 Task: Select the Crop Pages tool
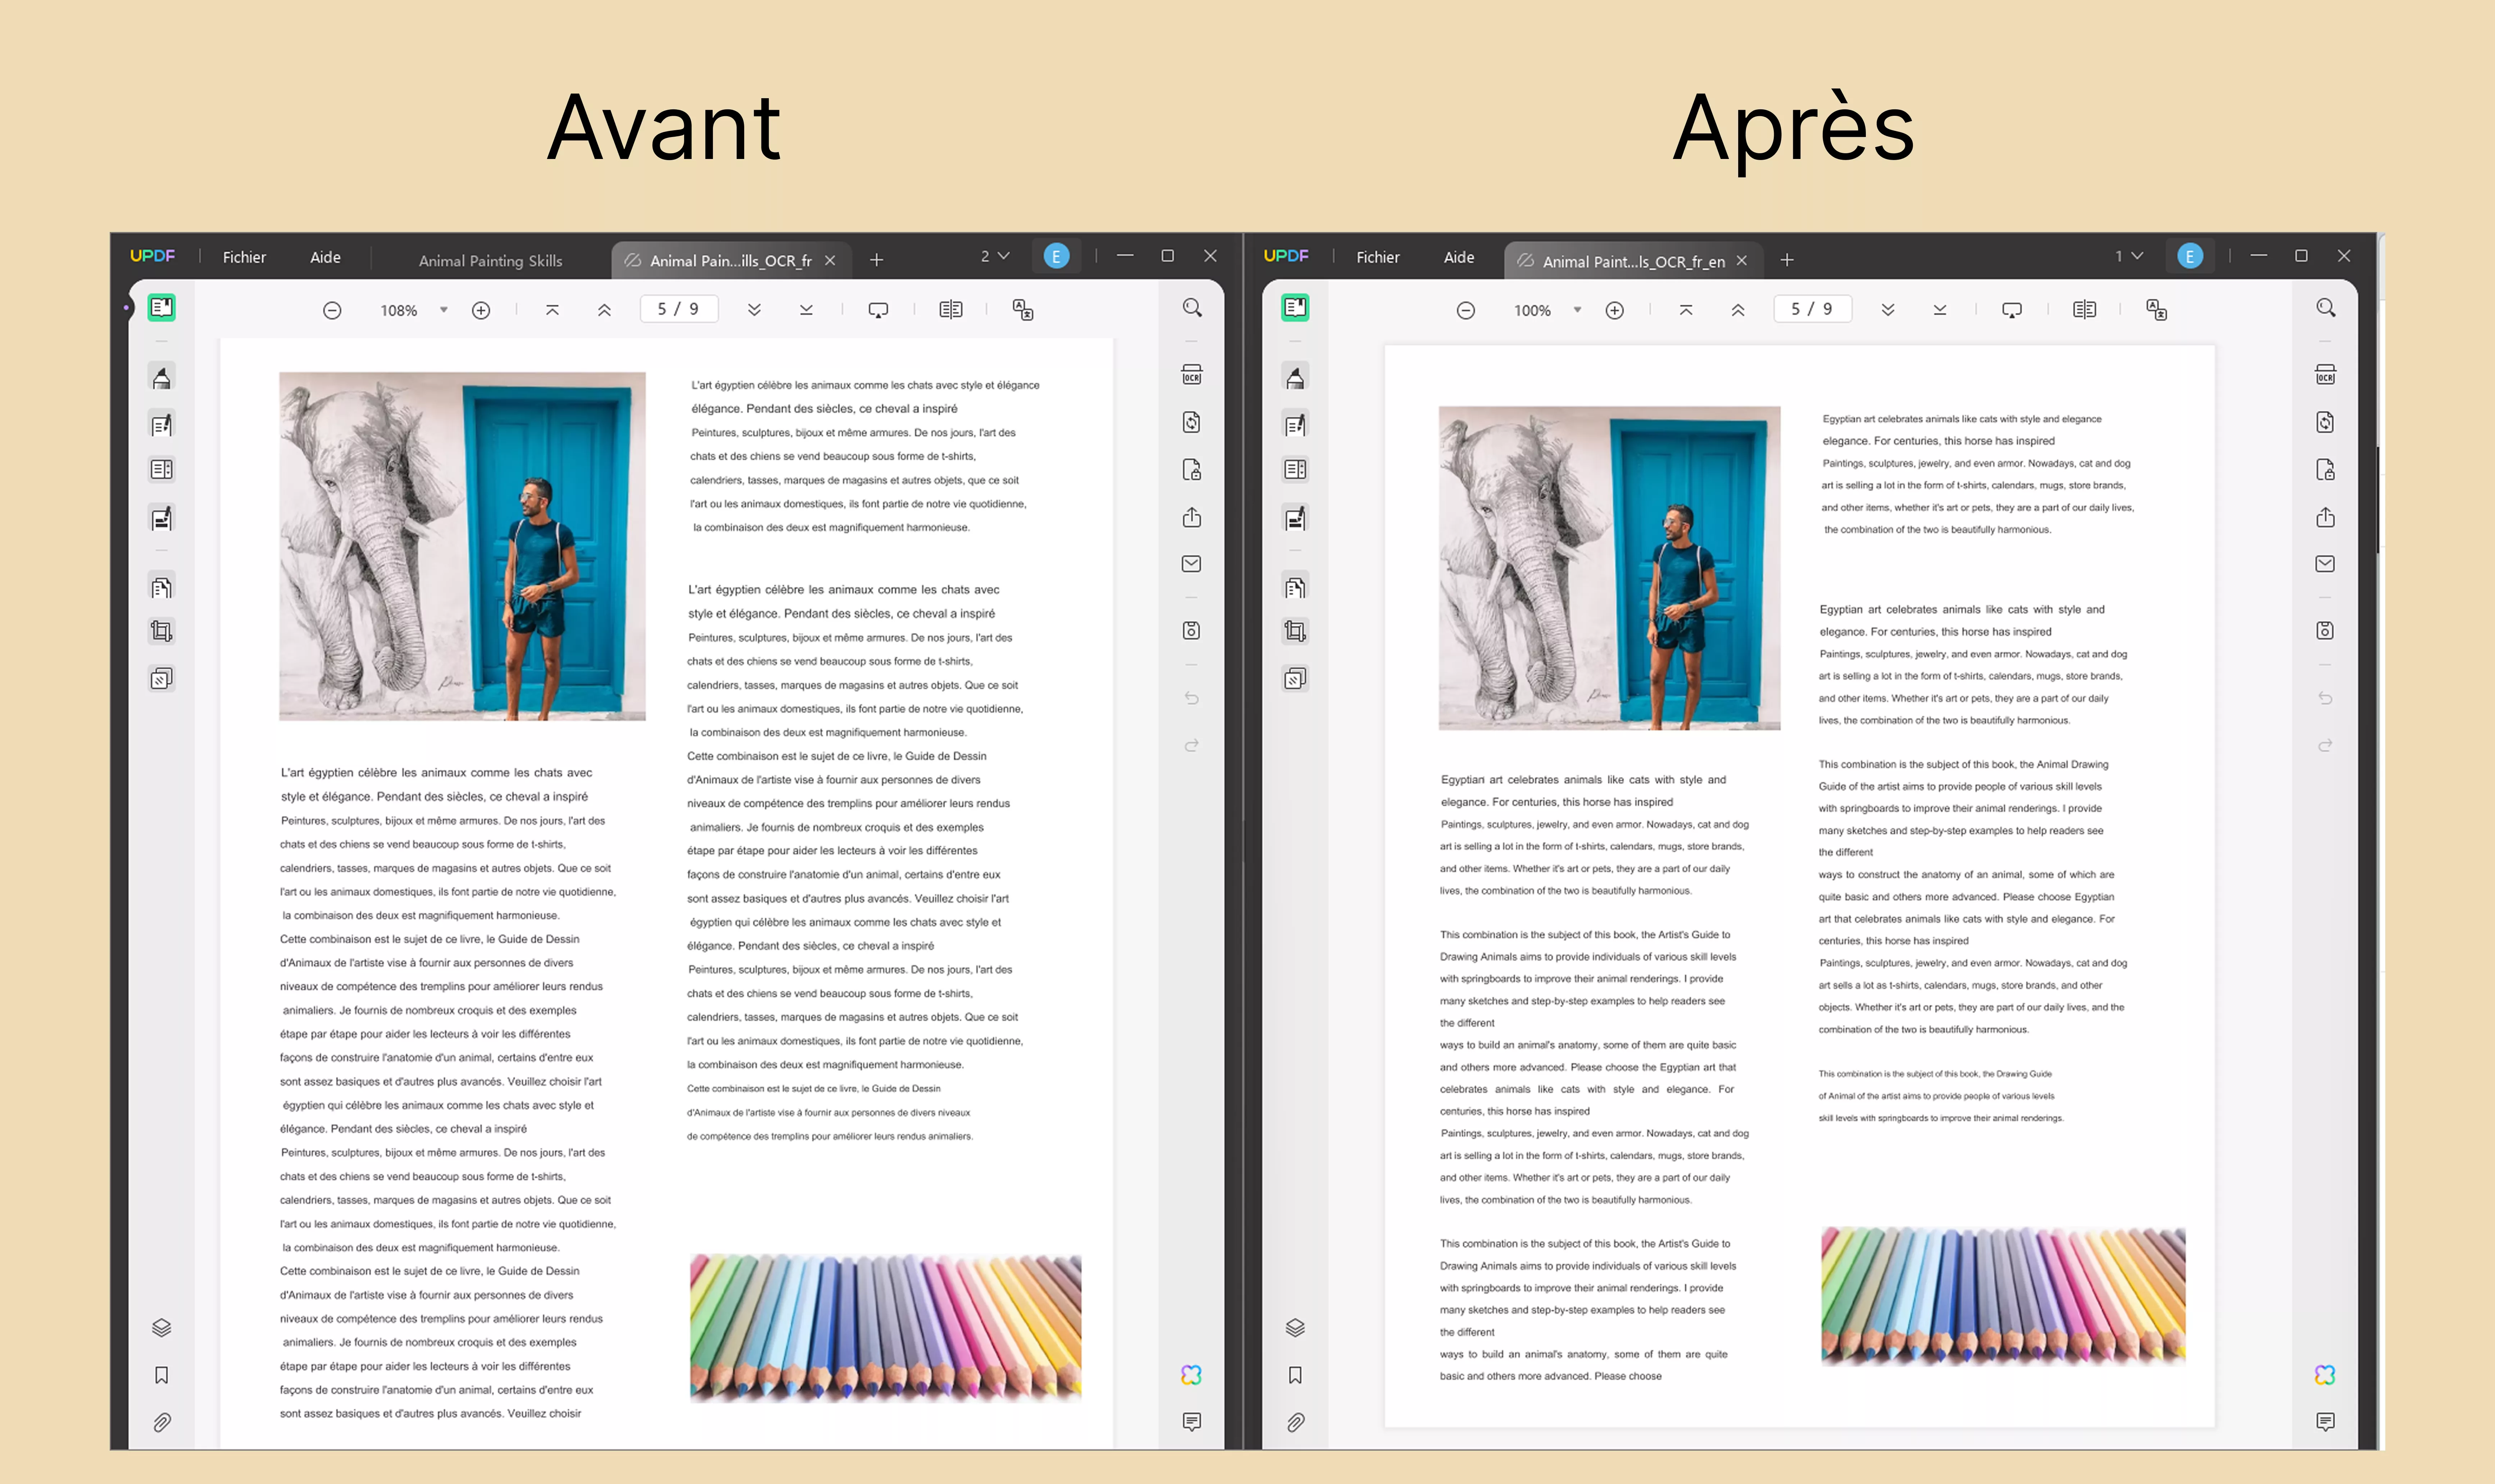pos(161,630)
